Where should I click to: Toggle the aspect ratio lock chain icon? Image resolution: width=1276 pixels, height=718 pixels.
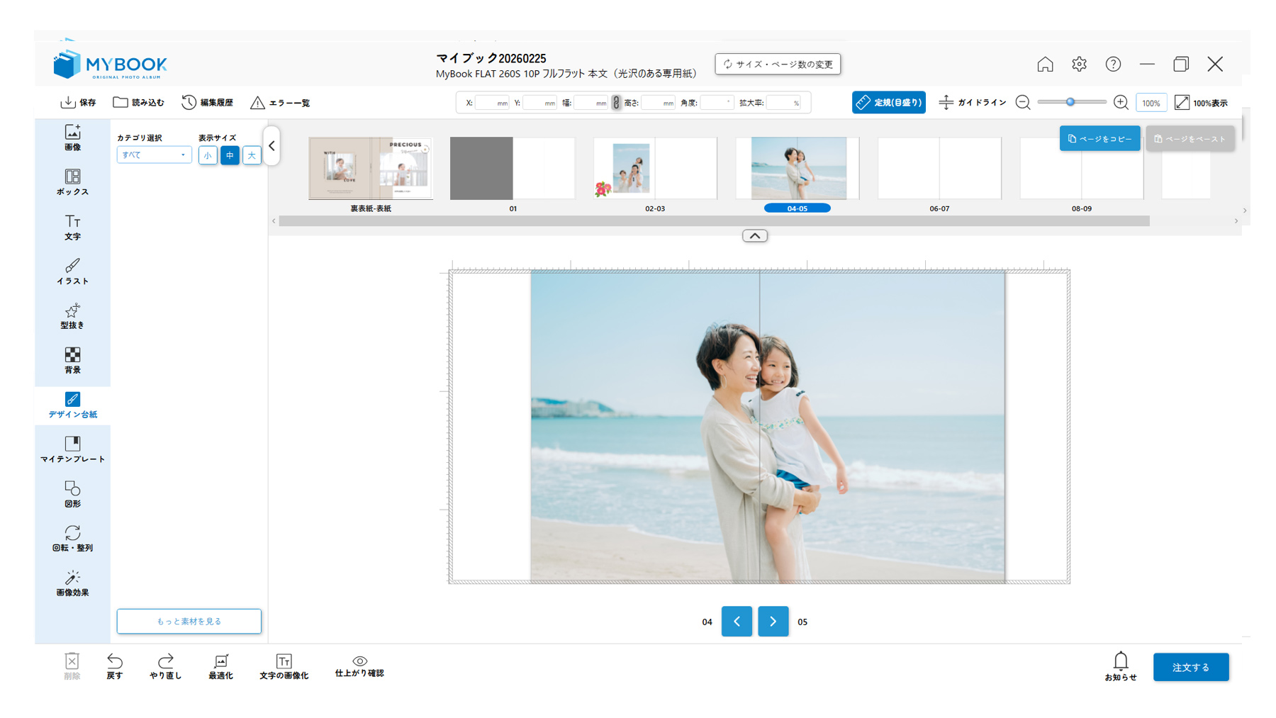(616, 103)
